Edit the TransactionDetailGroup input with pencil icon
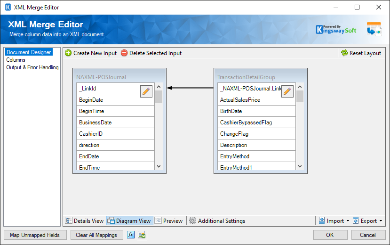 click(287, 91)
